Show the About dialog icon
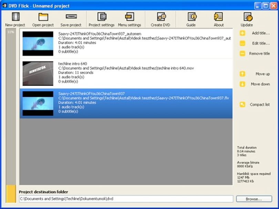 click(218, 17)
